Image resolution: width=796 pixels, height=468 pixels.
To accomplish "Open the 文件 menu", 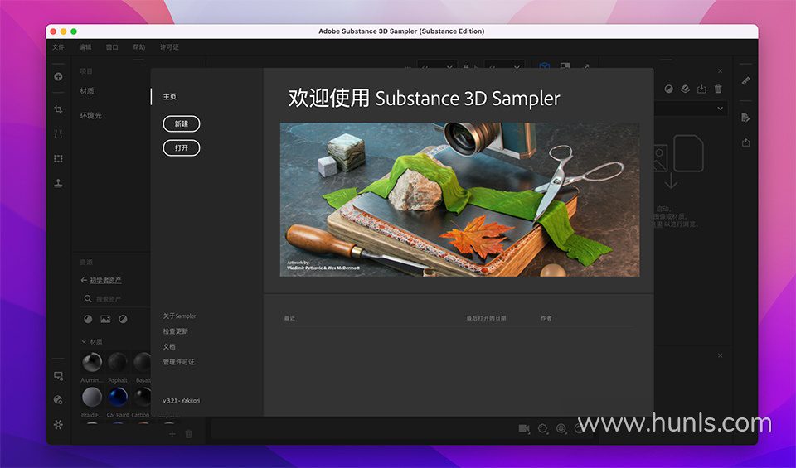I will (58, 46).
